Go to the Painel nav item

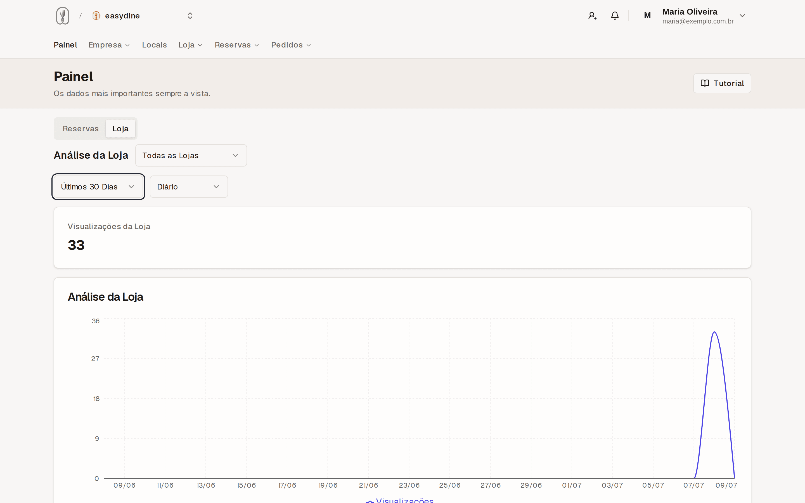click(65, 45)
